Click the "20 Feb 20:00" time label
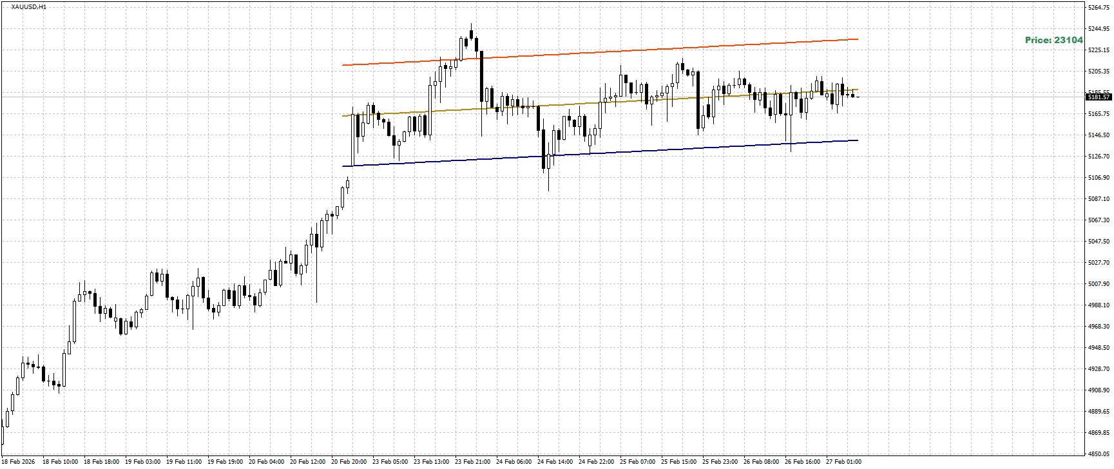Screen dimensions: 1114x469 coord(349,462)
